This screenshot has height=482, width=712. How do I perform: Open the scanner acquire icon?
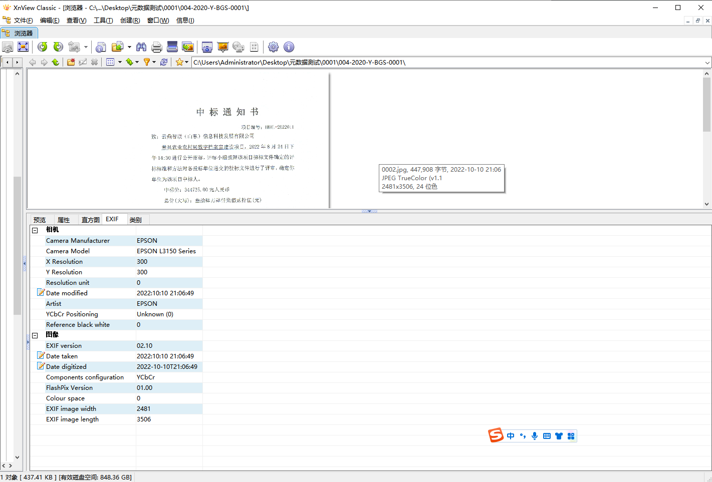(172, 47)
